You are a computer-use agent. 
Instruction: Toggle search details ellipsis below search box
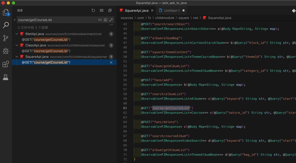[x=111, y=25]
